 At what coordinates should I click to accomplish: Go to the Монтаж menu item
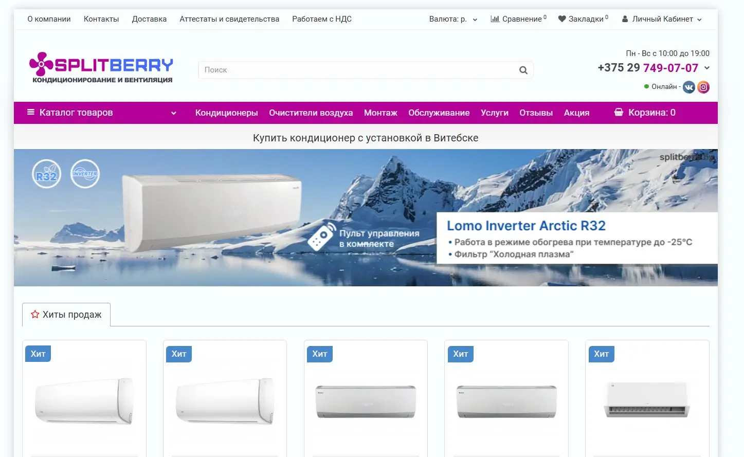pos(380,113)
